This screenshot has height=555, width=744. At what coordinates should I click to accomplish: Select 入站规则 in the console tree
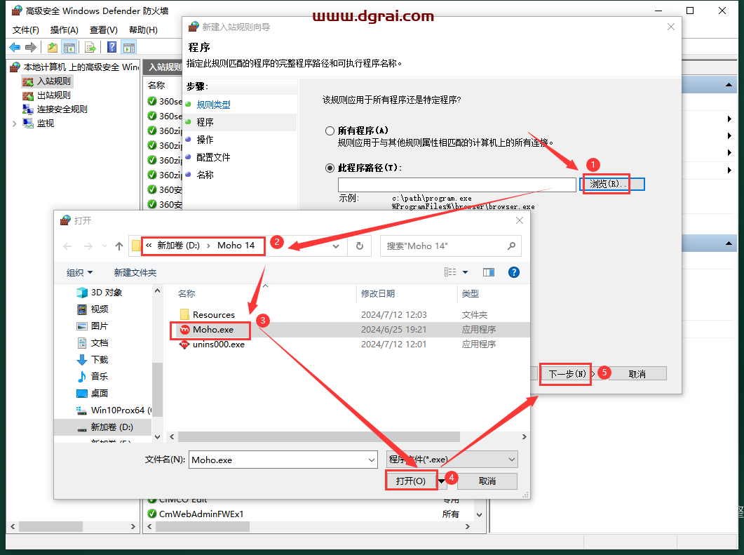point(53,81)
